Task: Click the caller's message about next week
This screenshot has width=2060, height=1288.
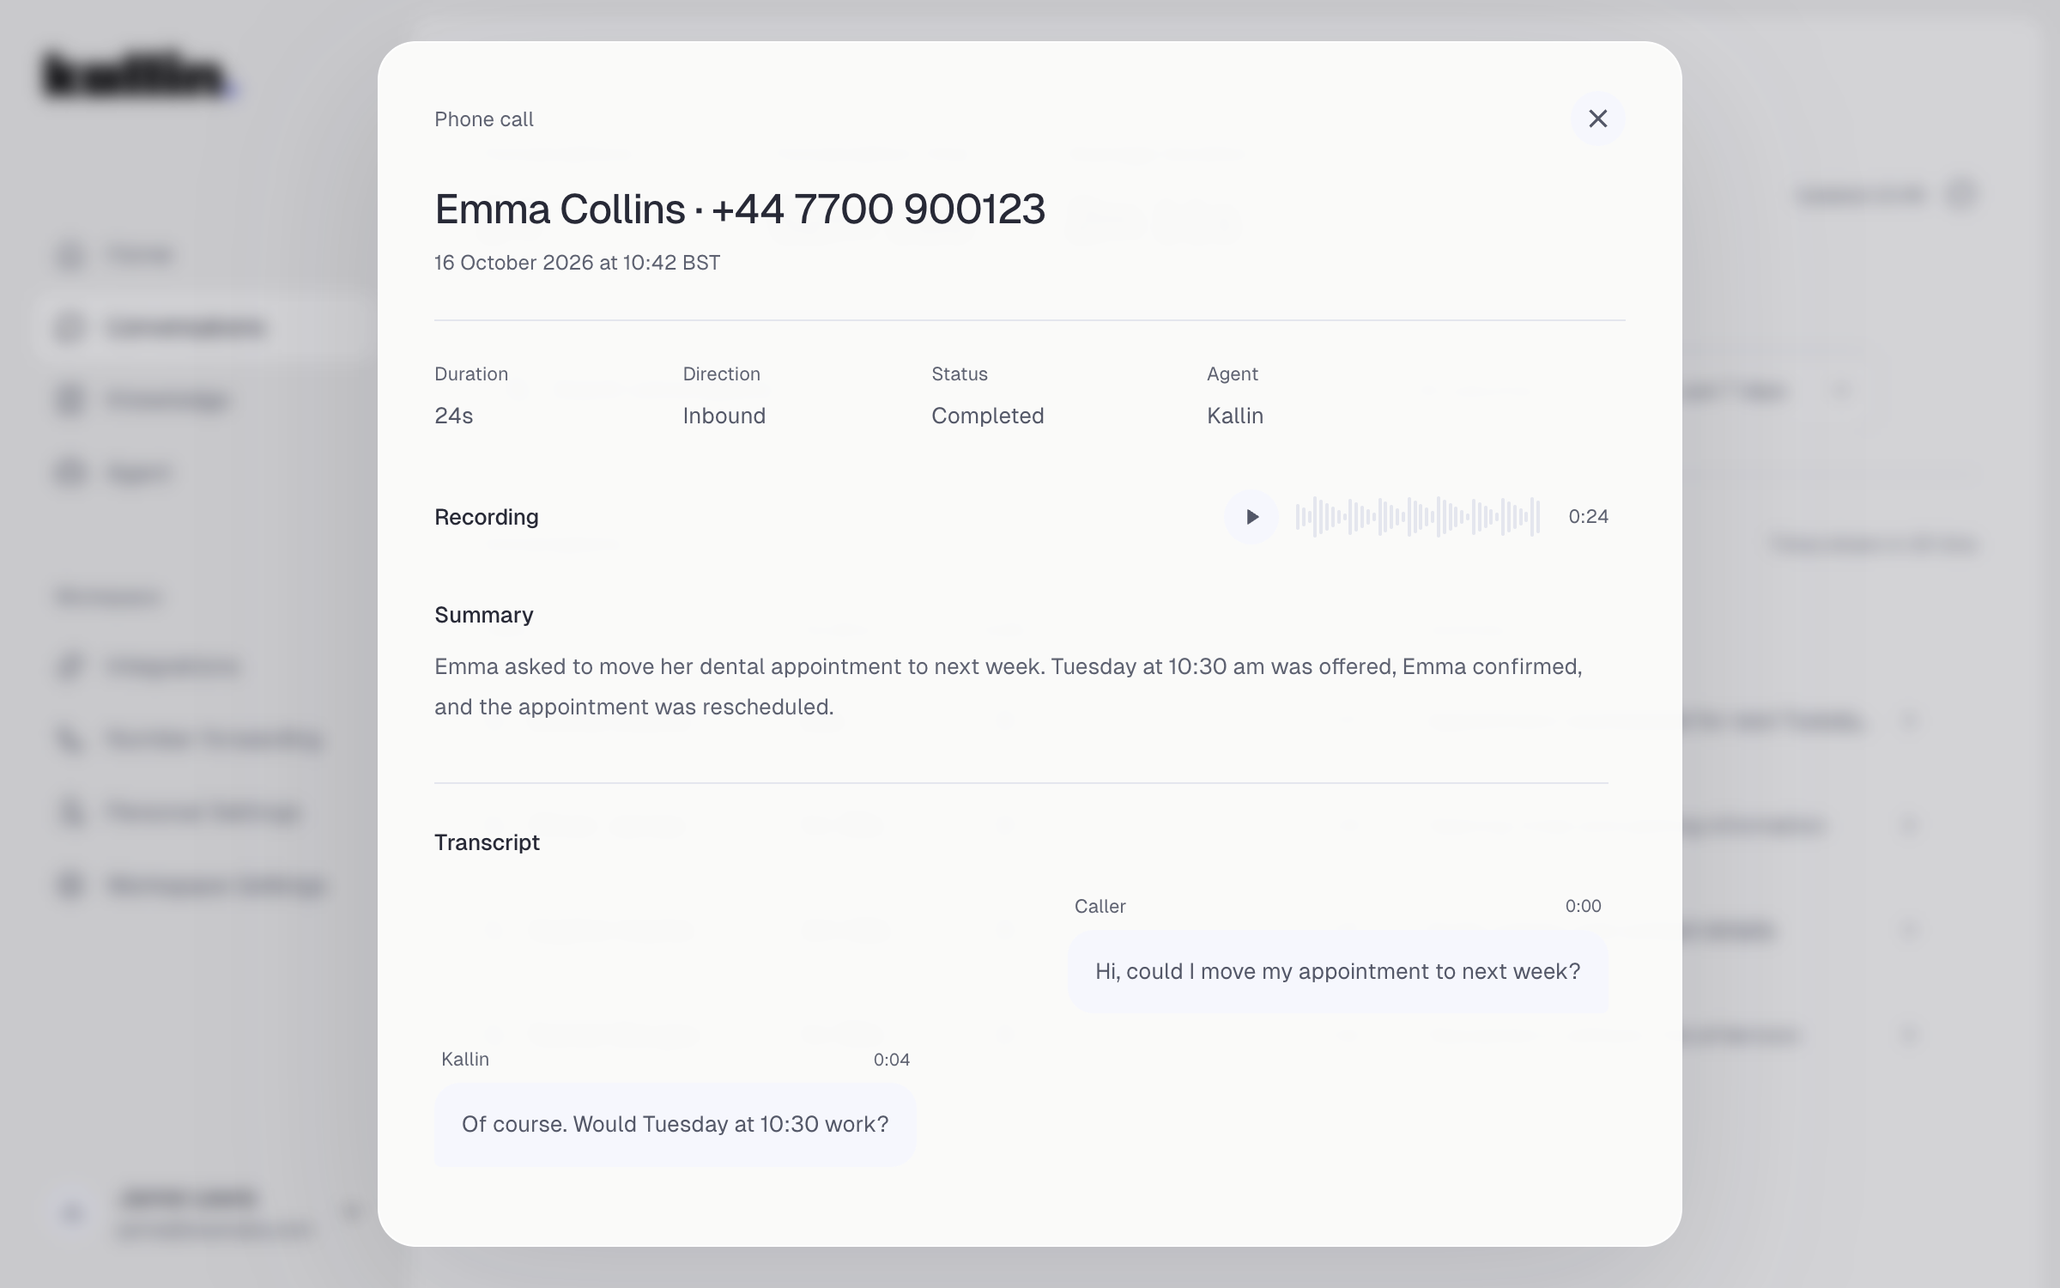Action: (x=1337, y=971)
